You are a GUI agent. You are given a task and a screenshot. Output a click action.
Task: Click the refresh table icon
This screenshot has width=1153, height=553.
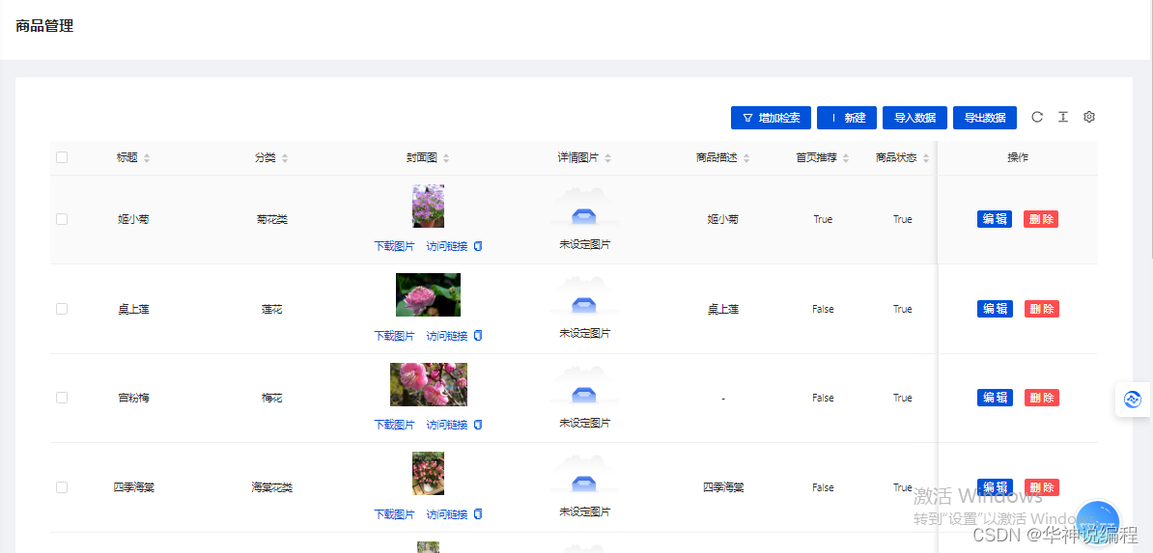[x=1037, y=117]
